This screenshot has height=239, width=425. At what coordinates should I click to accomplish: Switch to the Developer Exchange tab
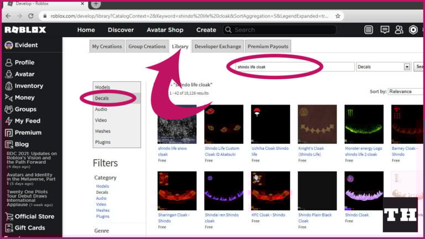coord(217,46)
